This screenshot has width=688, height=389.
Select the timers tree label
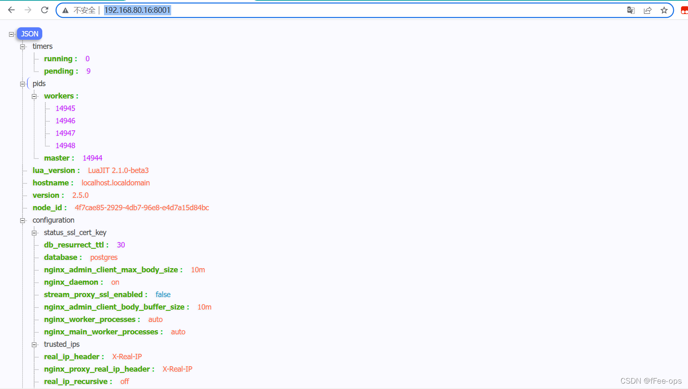(x=43, y=46)
